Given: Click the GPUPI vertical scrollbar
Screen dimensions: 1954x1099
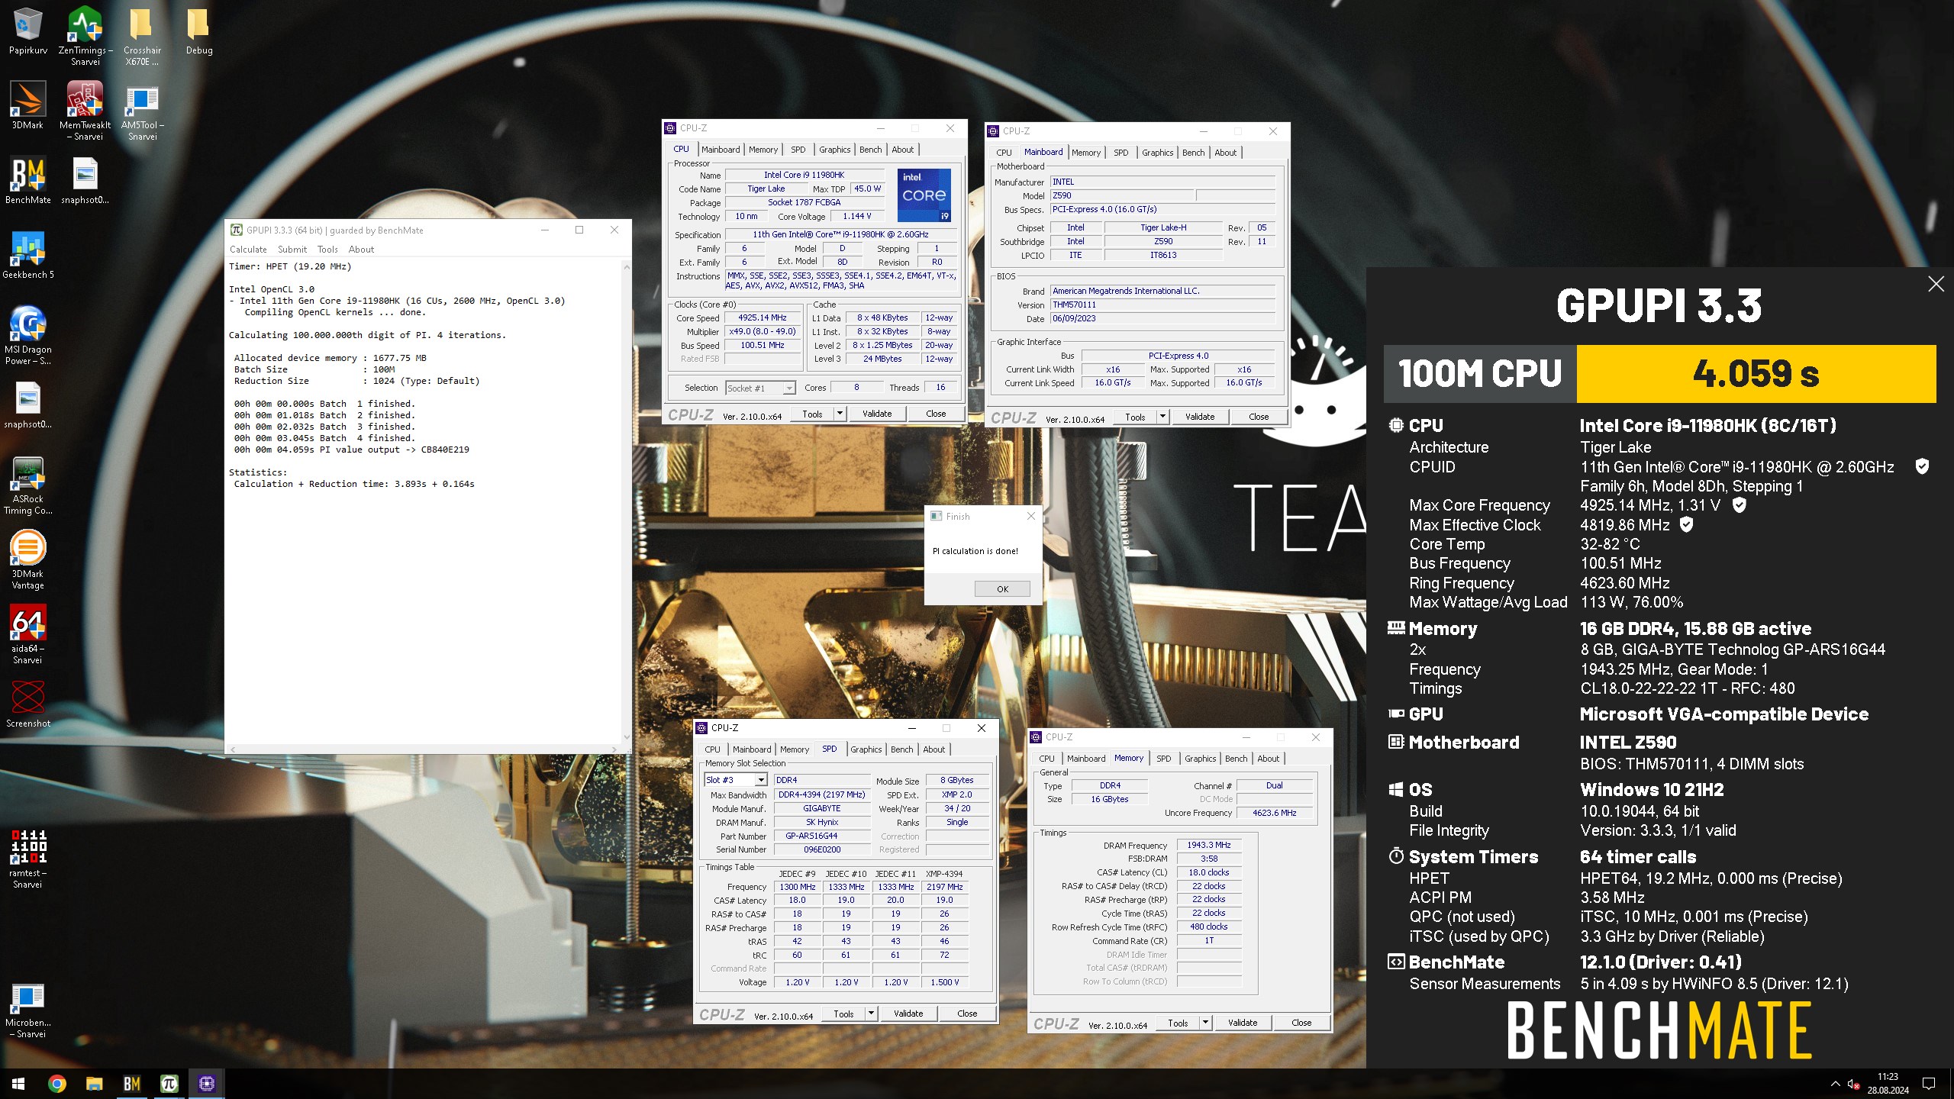Looking at the screenshot, I should pyautogui.click(x=627, y=502).
